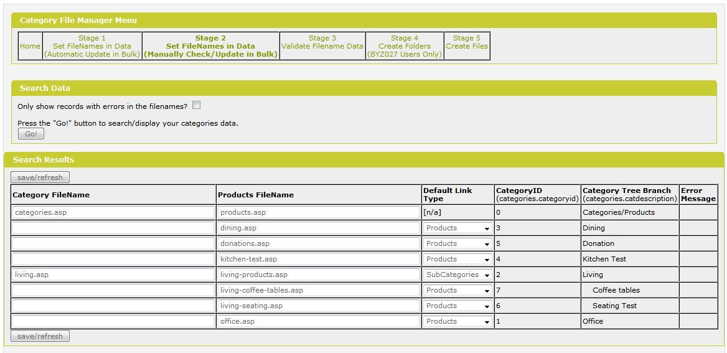
Task: Click the Default Link Type column header
Action: click(x=457, y=195)
